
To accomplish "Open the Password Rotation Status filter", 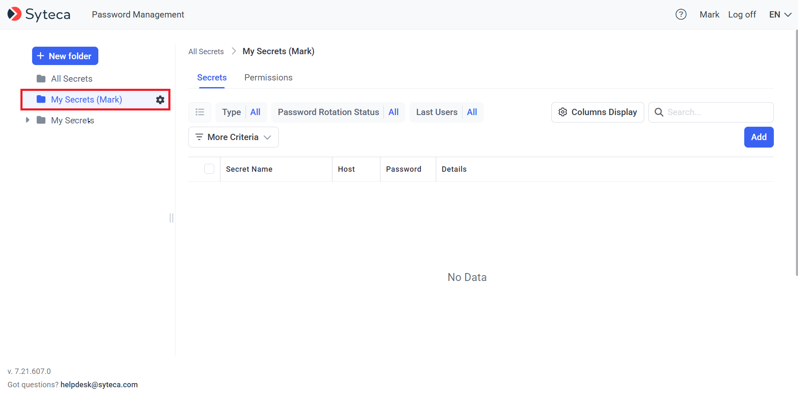I will [338, 112].
